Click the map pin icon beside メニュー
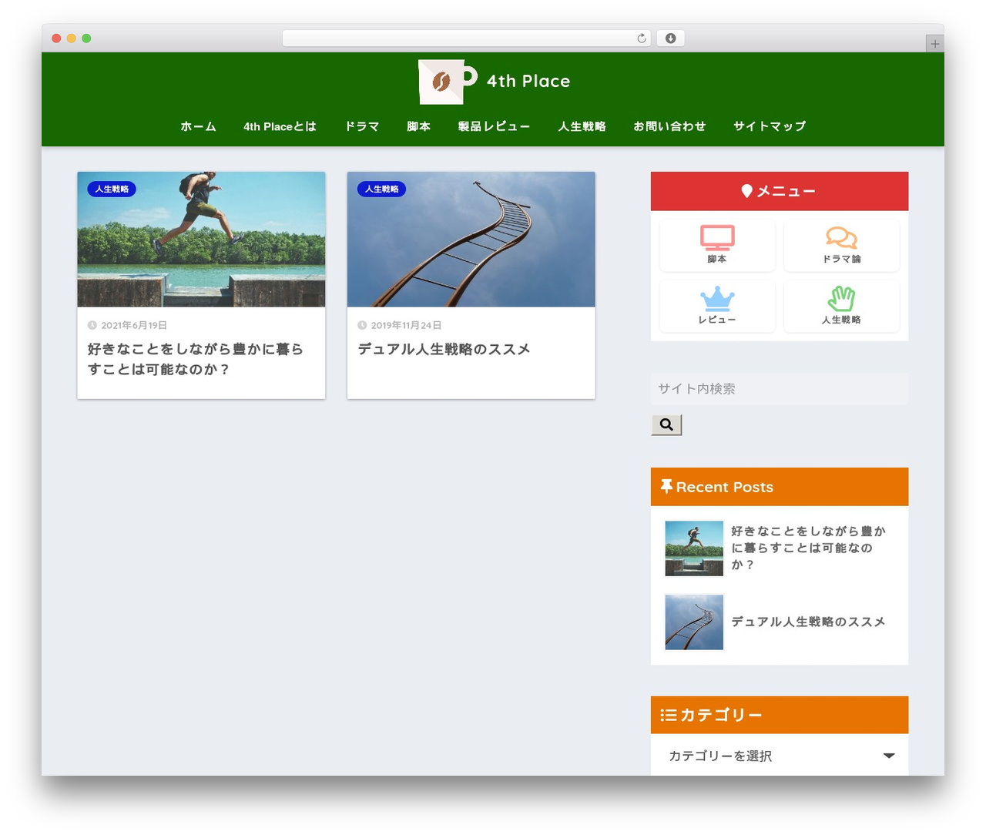 click(x=746, y=191)
